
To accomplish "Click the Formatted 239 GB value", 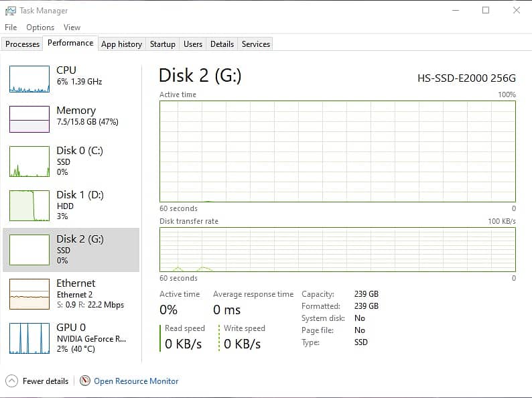I will tap(367, 306).
